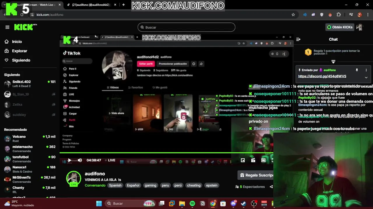Image resolution: width=373 pixels, height=209 pixels.
Task: Select the Spanish tag
Action: click(115, 185)
